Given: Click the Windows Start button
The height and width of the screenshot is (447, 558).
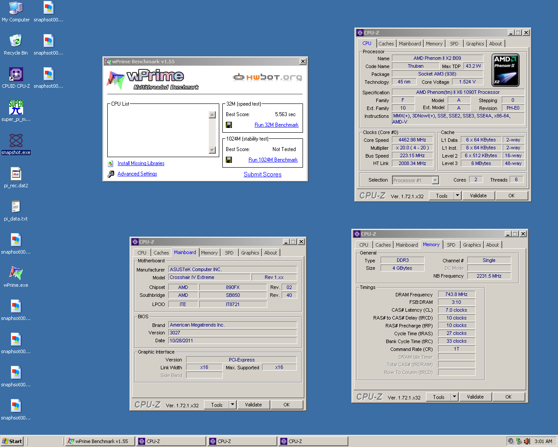Looking at the screenshot, I should point(12,441).
